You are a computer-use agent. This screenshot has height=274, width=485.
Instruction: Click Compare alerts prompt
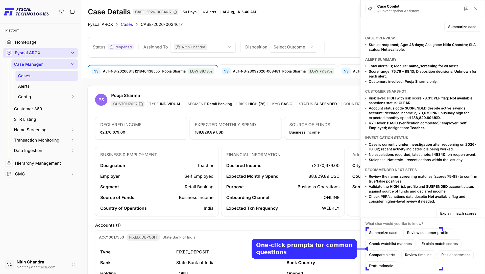coord(382,255)
